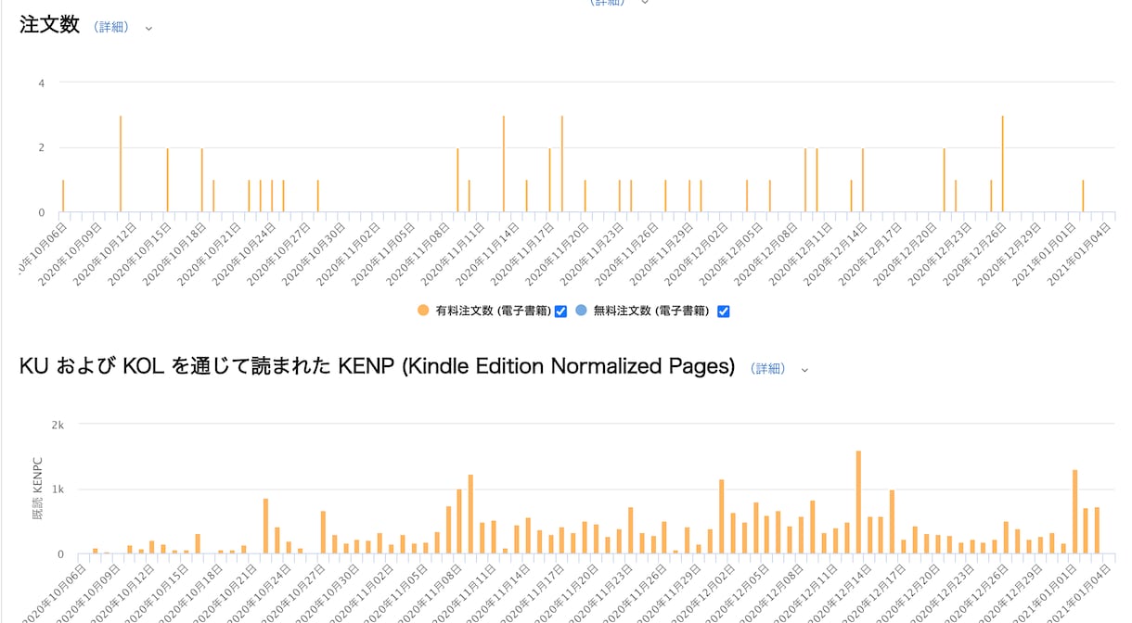Click the 2 label on the 注文数 chart axis
This screenshot has height=623, width=1132.
pos(41,148)
